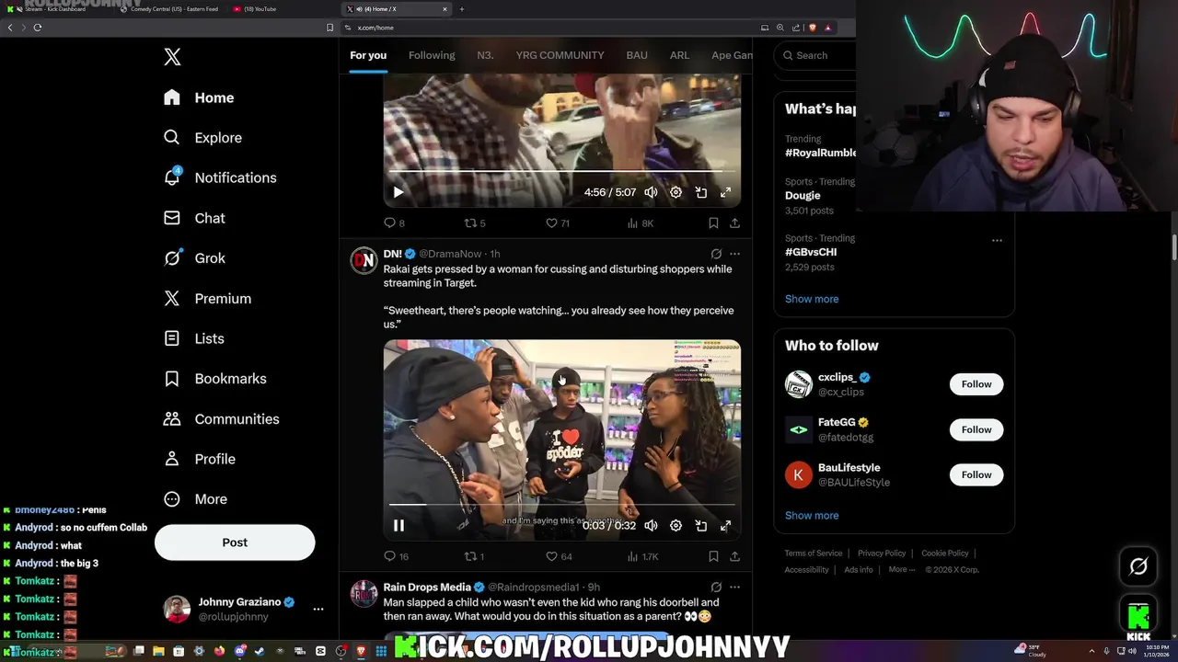Viewport: 1178px width, 662px height.
Task: Seek the top video progress bar
Action: click(561, 172)
